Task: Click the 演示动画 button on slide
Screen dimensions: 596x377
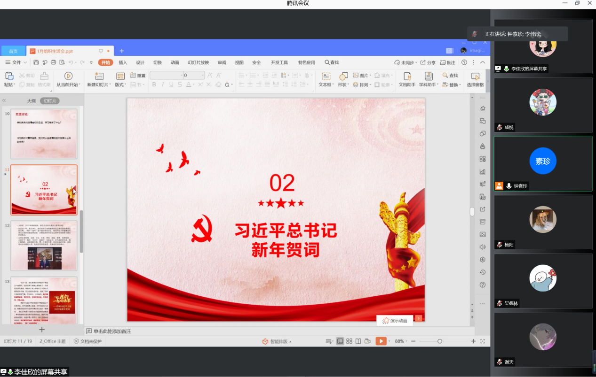Action: [395, 321]
